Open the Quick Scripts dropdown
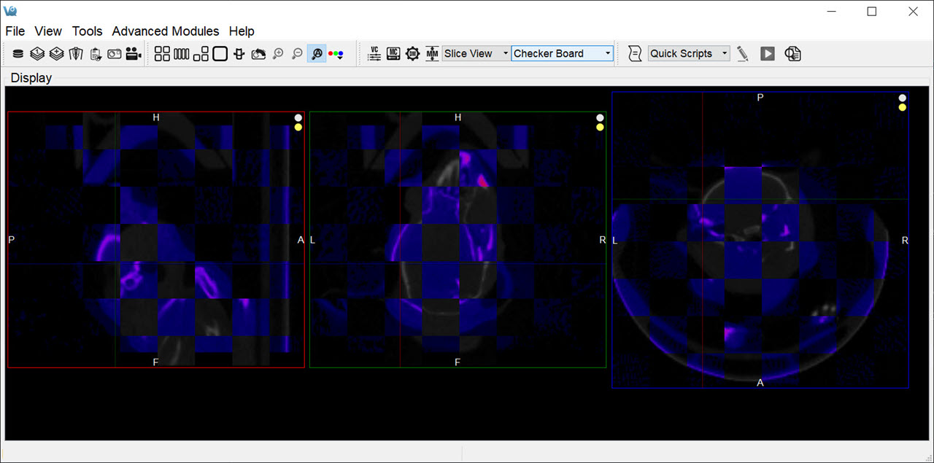The image size is (934, 463). coord(689,54)
